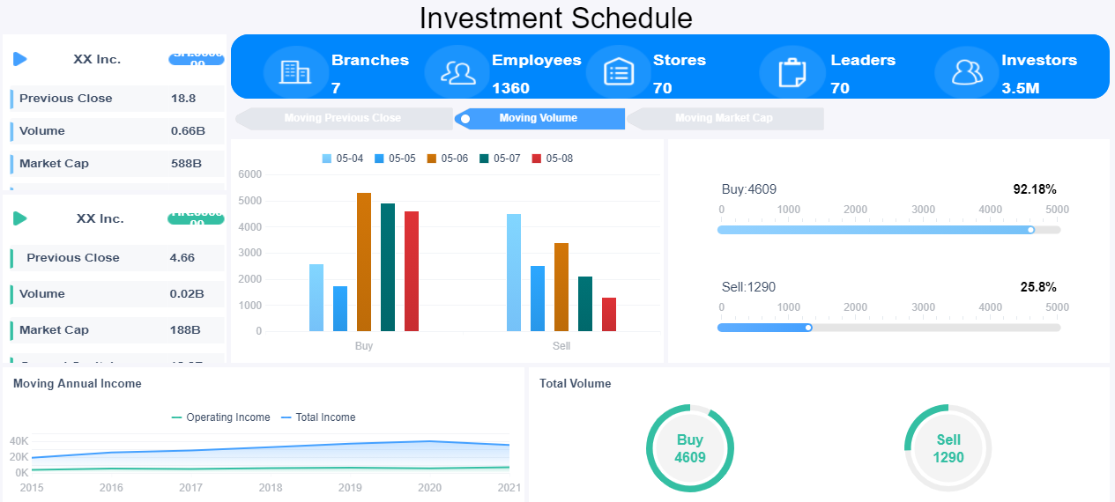The width and height of the screenshot is (1115, 502).
Task: Click the Branches building icon
Action: [294, 72]
